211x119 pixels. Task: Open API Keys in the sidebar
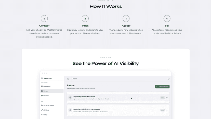pyautogui.click(x=52, y=110)
